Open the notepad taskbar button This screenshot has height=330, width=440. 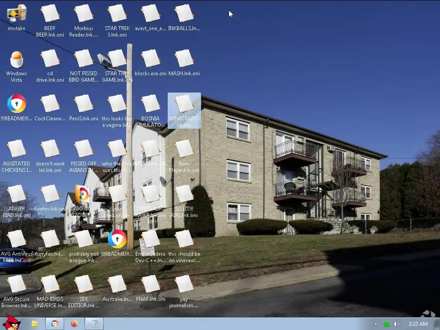(x=94, y=324)
